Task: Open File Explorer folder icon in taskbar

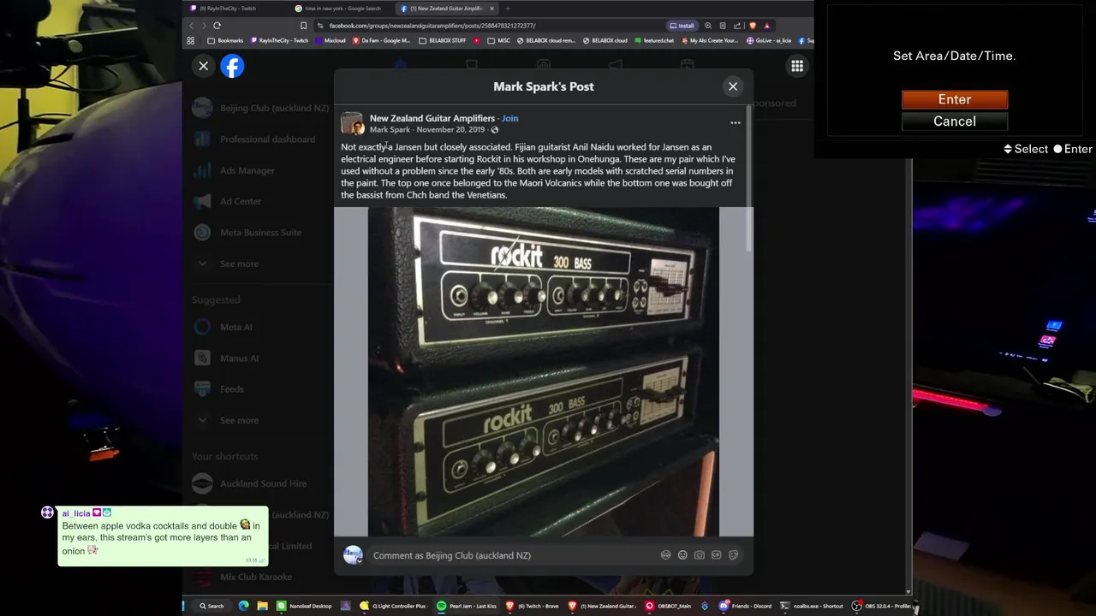Action: pos(262,606)
